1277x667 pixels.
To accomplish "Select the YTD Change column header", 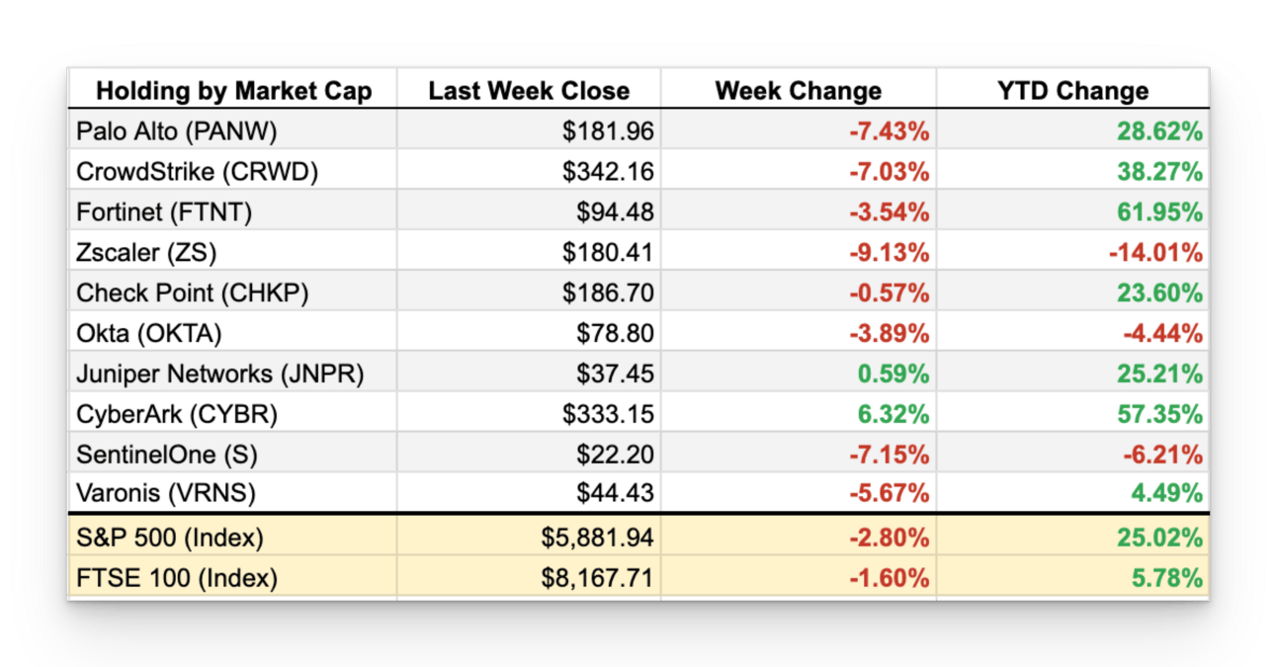I will (x=1072, y=92).
